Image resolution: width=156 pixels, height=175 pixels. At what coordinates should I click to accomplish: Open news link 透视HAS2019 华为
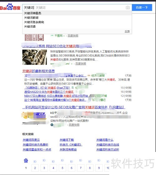pyautogui.click(x=49, y=92)
